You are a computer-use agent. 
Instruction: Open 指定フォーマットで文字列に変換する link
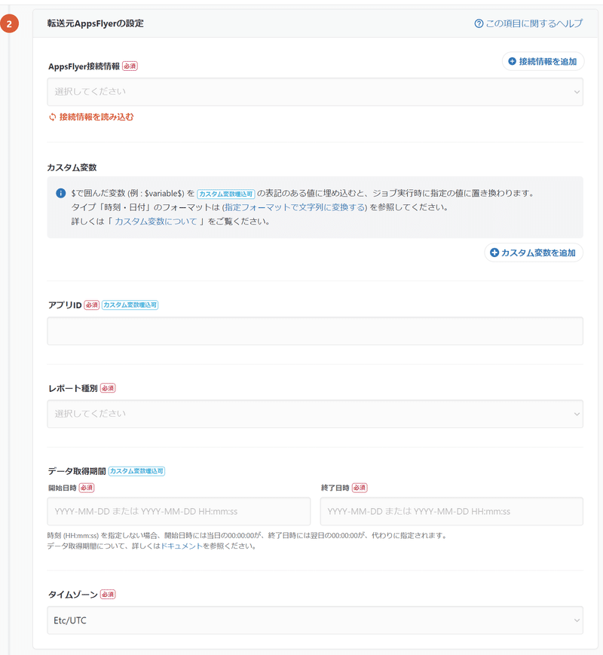(x=294, y=207)
